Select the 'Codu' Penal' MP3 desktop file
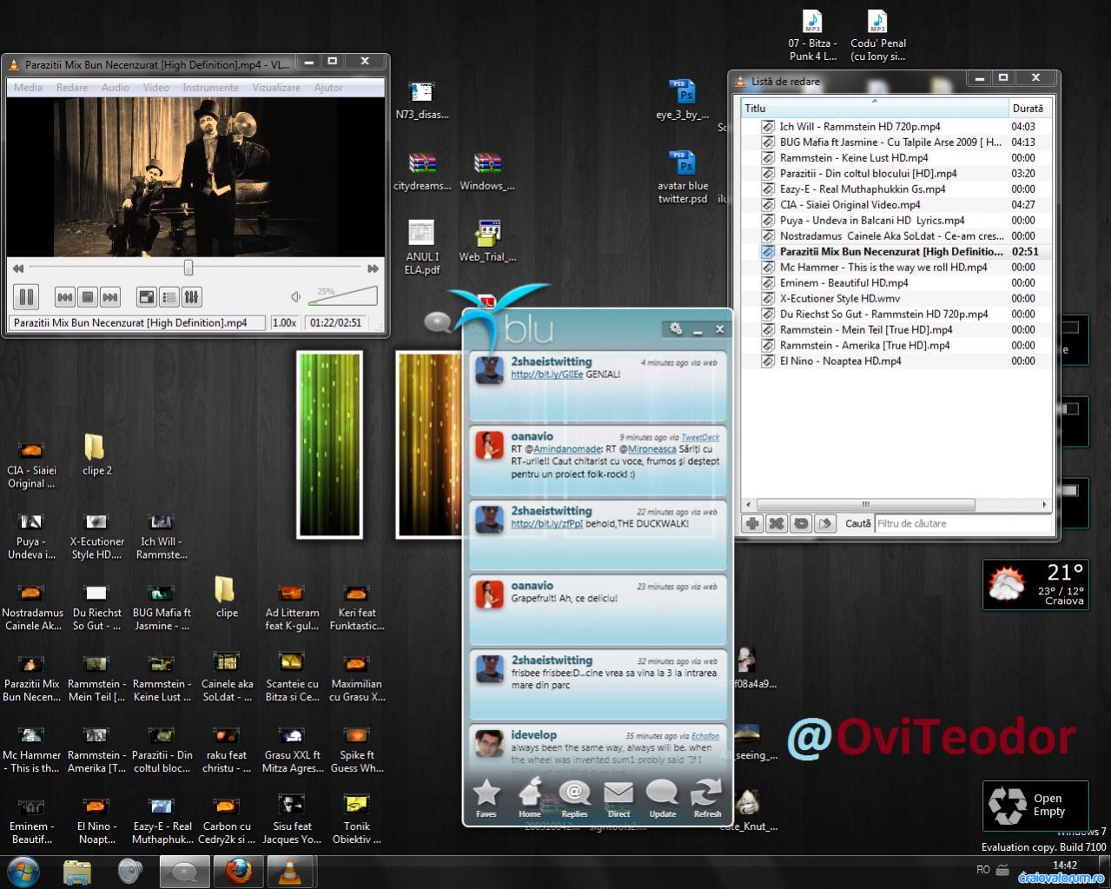 click(x=877, y=36)
